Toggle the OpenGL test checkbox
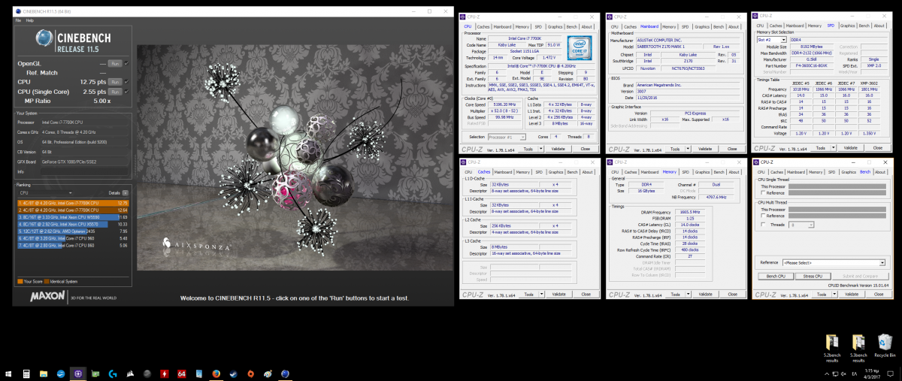902x381 pixels. [x=126, y=63]
